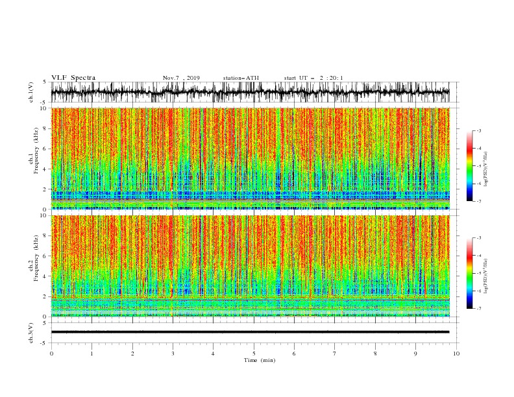Click the ch.1 spectrogram color scale bar
Viewport: 514px width, 397px height.
click(x=469, y=166)
